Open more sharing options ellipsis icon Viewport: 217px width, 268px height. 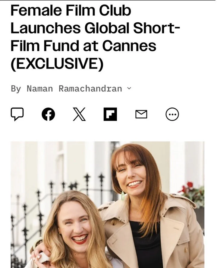172,114
